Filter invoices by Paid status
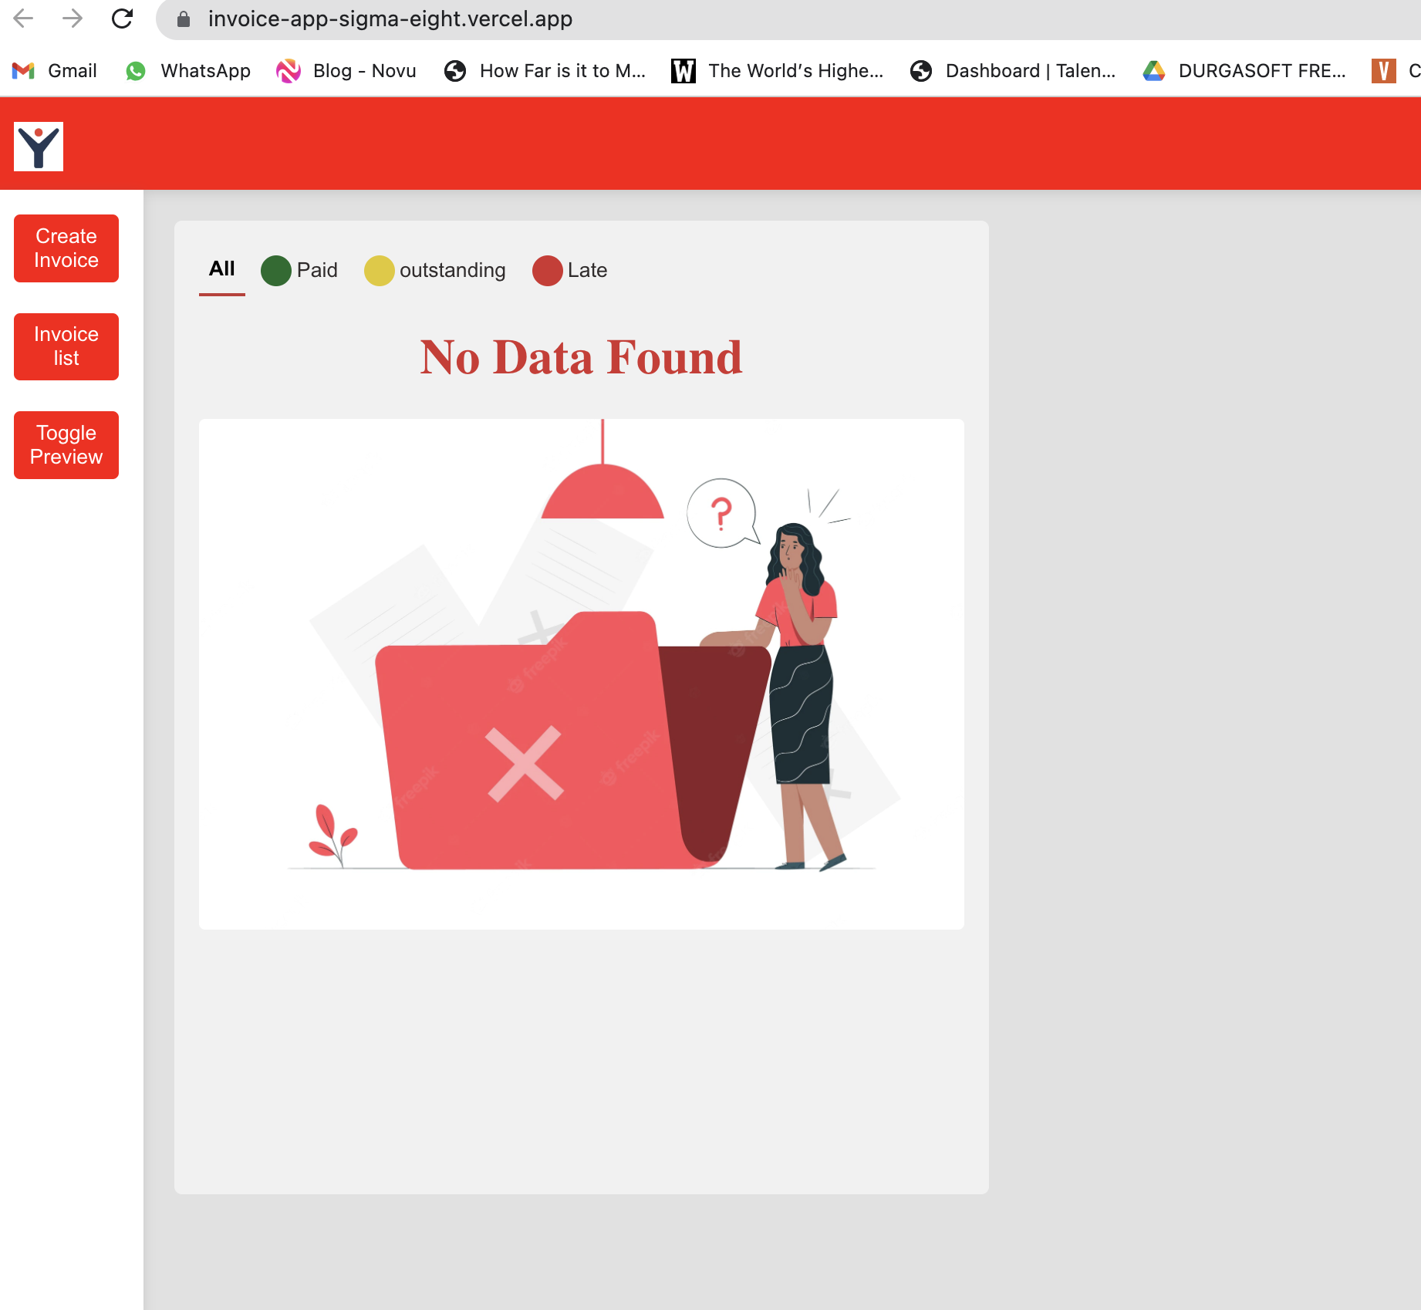 click(316, 271)
